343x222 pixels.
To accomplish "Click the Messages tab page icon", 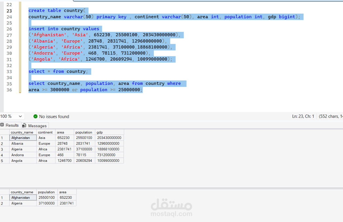I will click(x=24, y=126).
